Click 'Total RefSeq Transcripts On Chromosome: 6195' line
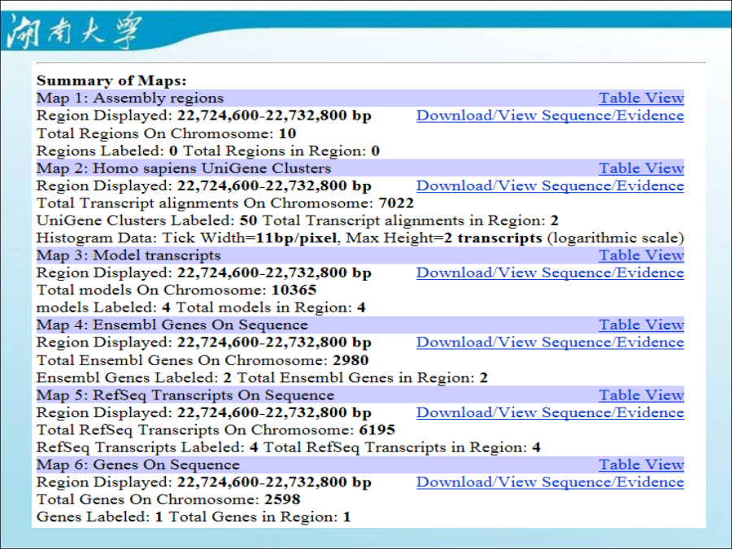Screen dimensions: 732x549 216,430
